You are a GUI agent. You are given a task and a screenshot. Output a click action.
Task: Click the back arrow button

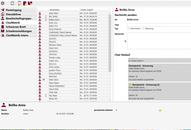tap(3, 3)
